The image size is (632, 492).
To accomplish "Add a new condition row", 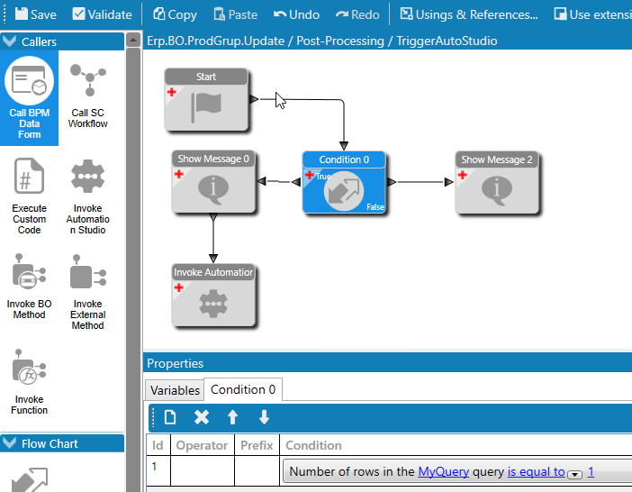I will coord(170,417).
